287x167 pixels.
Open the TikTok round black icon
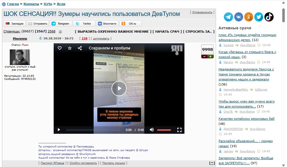[x=269, y=17]
